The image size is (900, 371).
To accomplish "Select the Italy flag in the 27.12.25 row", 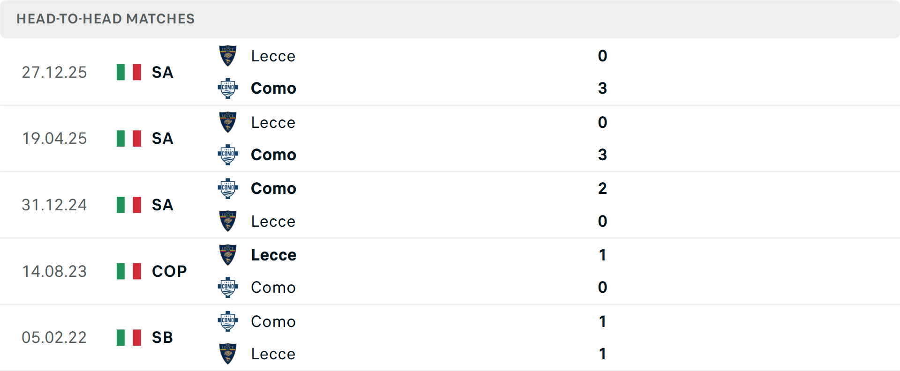I will point(128,72).
